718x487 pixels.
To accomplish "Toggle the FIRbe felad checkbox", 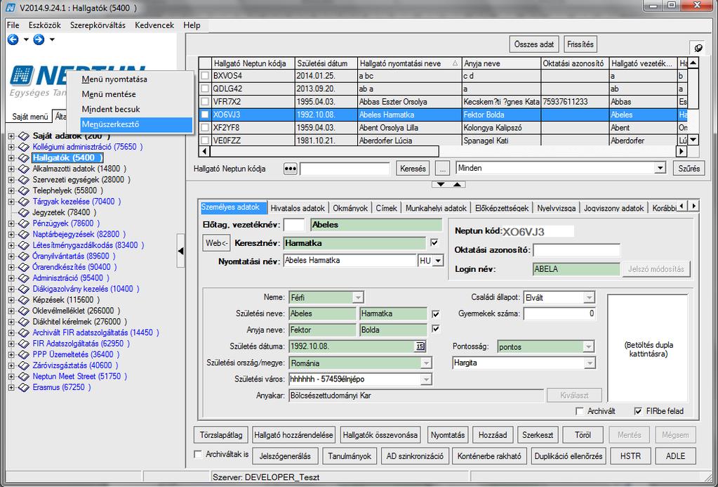I will pyautogui.click(x=638, y=411).
